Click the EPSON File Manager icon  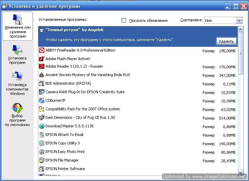[42, 160]
